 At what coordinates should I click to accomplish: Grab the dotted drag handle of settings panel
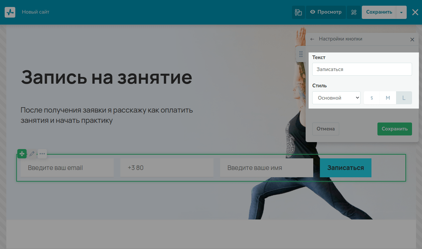301,54
